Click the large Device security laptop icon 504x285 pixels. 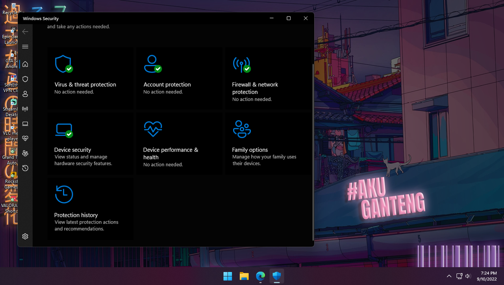point(63,130)
